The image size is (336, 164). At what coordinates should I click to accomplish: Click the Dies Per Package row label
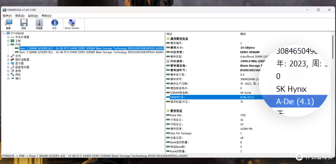tap(181, 133)
